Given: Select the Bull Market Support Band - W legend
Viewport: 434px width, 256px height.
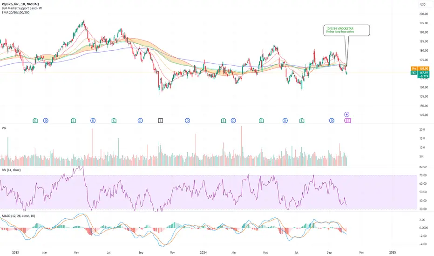Looking at the screenshot, I should pyautogui.click(x=22, y=8).
